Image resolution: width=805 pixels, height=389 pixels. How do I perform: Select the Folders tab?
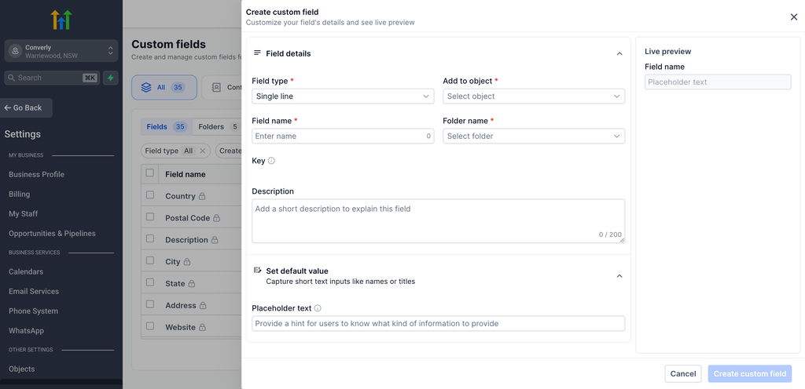pyautogui.click(x=219, y=127)
